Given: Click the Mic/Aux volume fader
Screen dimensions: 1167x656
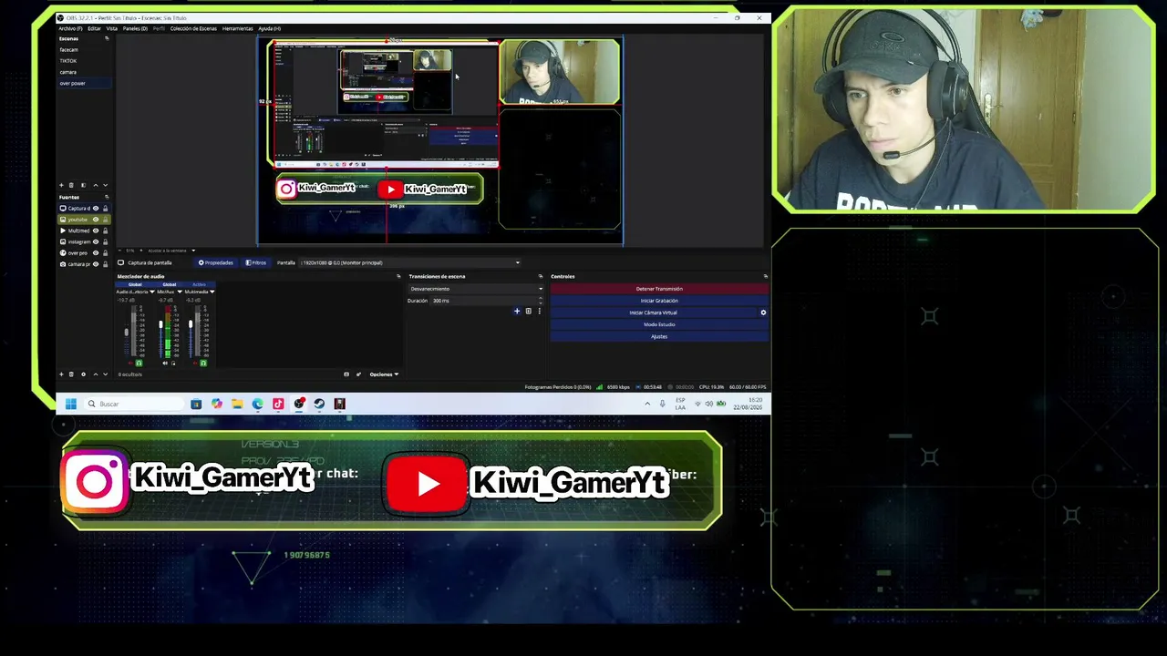Looking at the screenshot, I should click(x=160, y=325).
